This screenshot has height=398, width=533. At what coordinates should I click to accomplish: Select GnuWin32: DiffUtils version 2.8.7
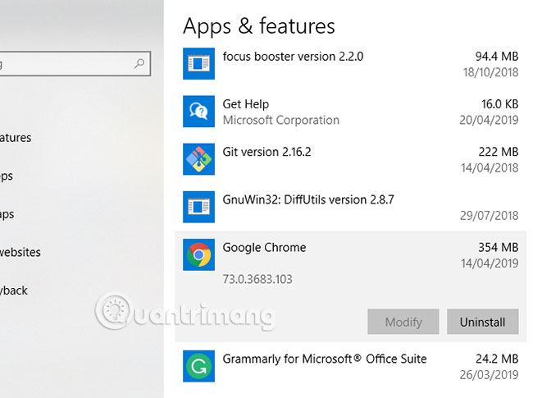(x=308, y=199)
